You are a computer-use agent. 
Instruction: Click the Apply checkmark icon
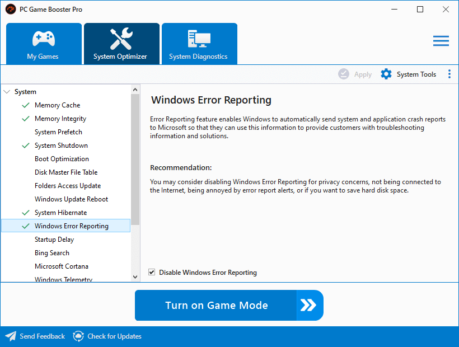(x=343, y=73)
